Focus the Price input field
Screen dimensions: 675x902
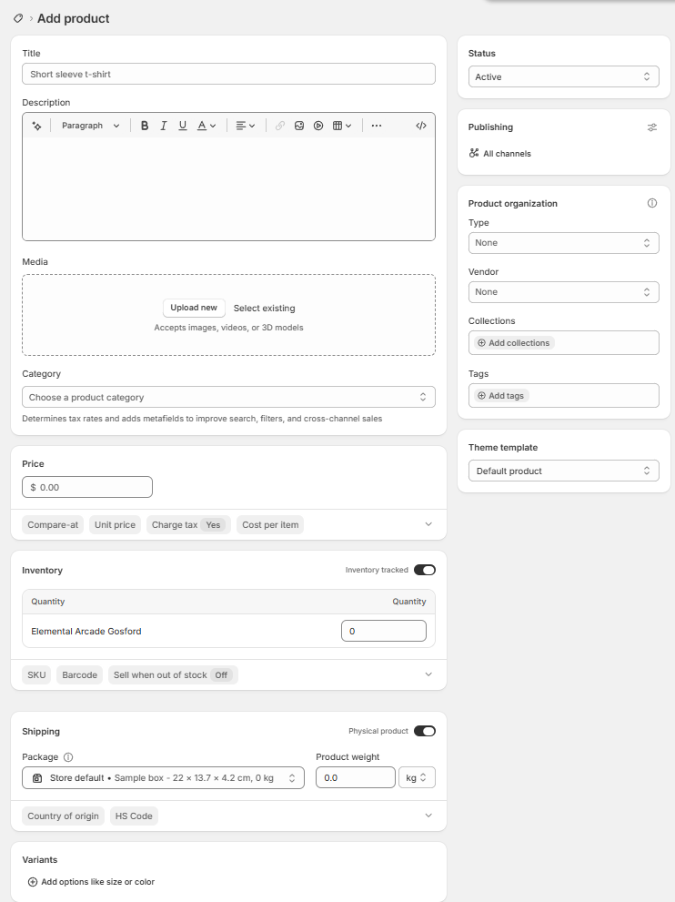tap(87, 487)
